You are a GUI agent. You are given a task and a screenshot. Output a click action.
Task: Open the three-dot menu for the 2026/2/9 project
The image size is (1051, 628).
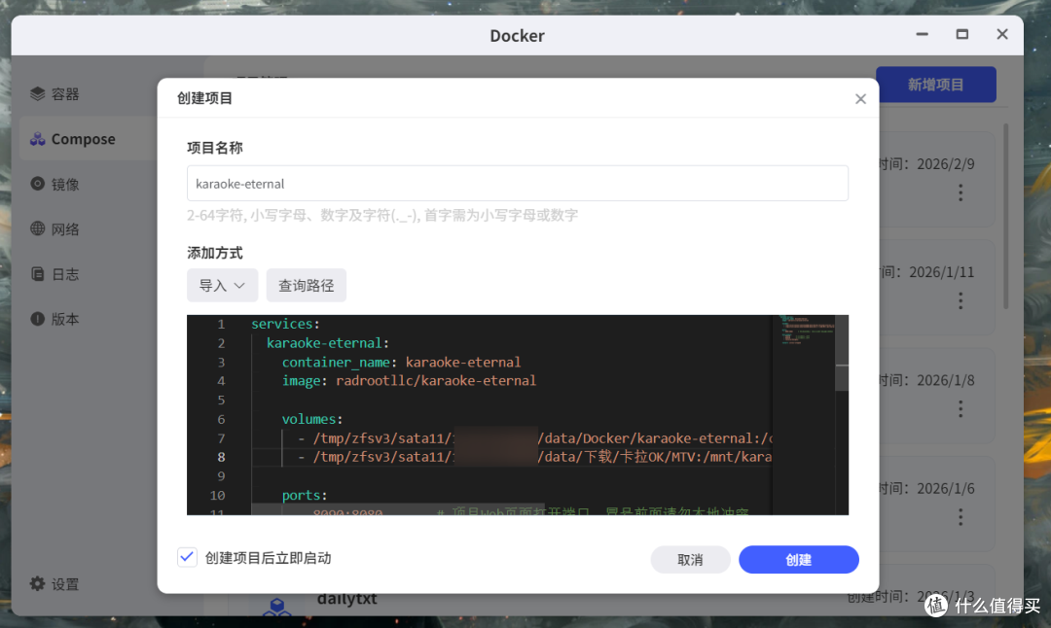click(960, 192)
